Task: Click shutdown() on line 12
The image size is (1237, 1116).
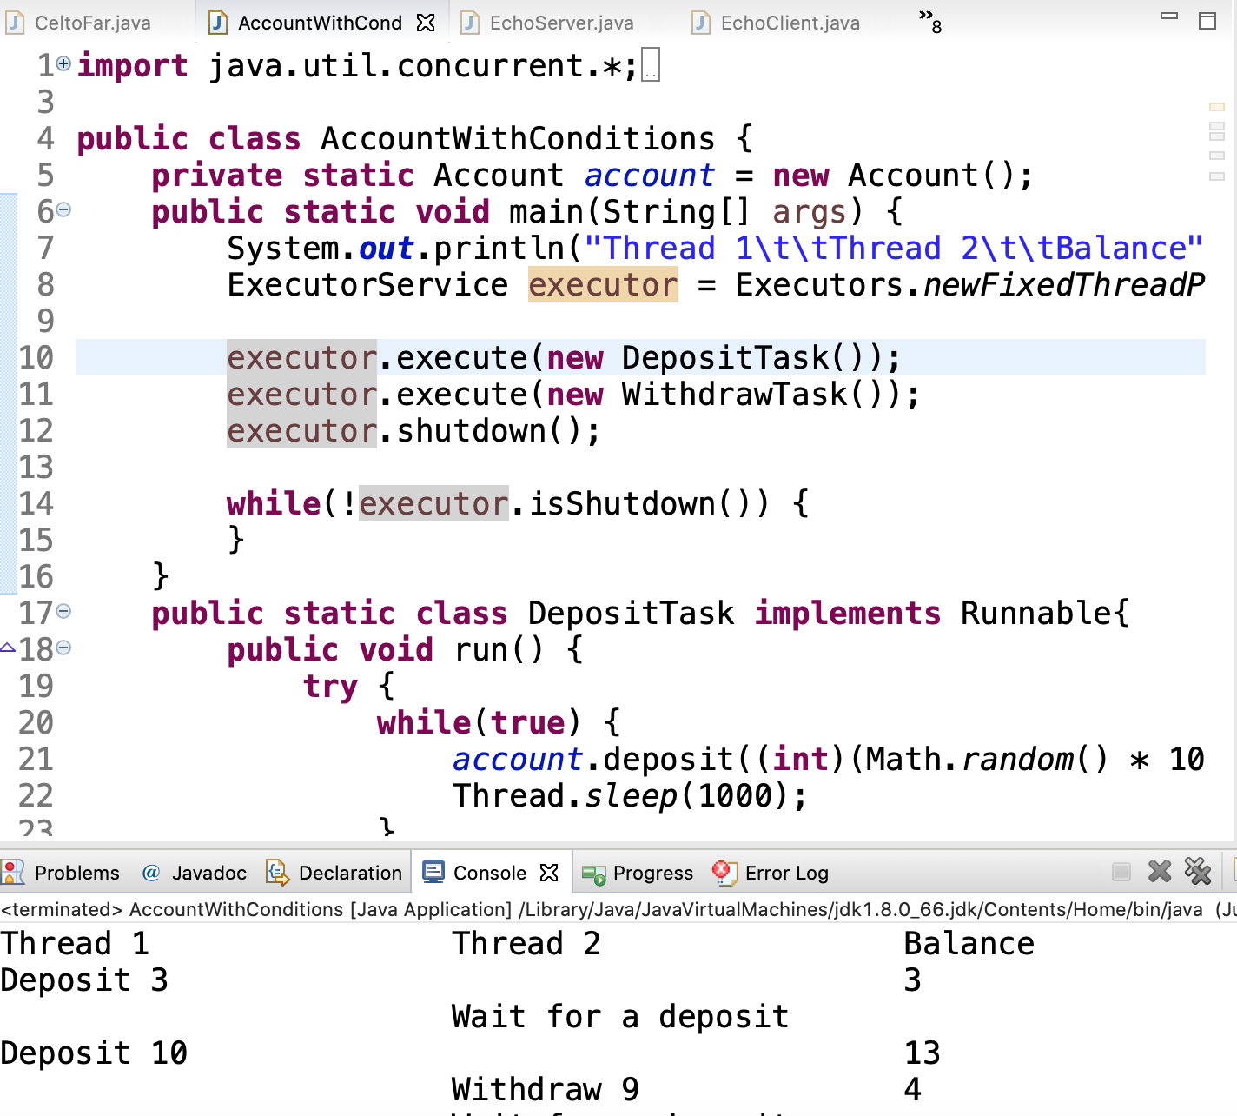Action: tap(489, 431)
